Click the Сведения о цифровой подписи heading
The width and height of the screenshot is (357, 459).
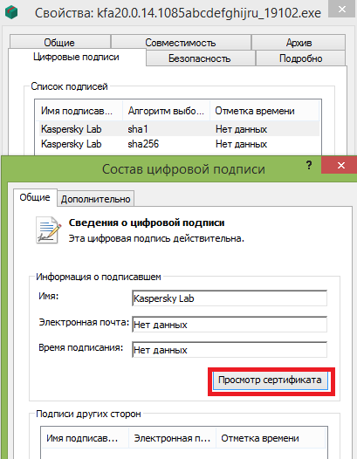[x=147, y=223]
